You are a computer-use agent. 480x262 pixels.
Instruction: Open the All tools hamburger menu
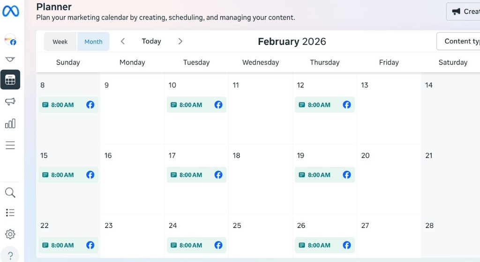tap(10, 146)
